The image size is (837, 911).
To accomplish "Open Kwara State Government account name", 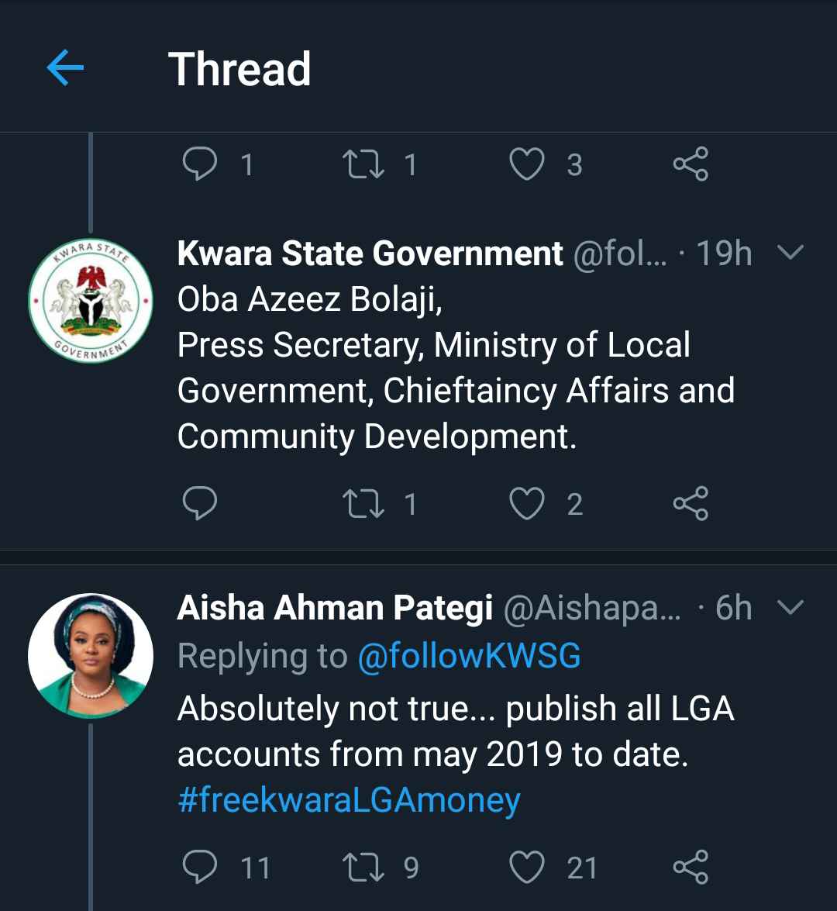I will [370, 254].
